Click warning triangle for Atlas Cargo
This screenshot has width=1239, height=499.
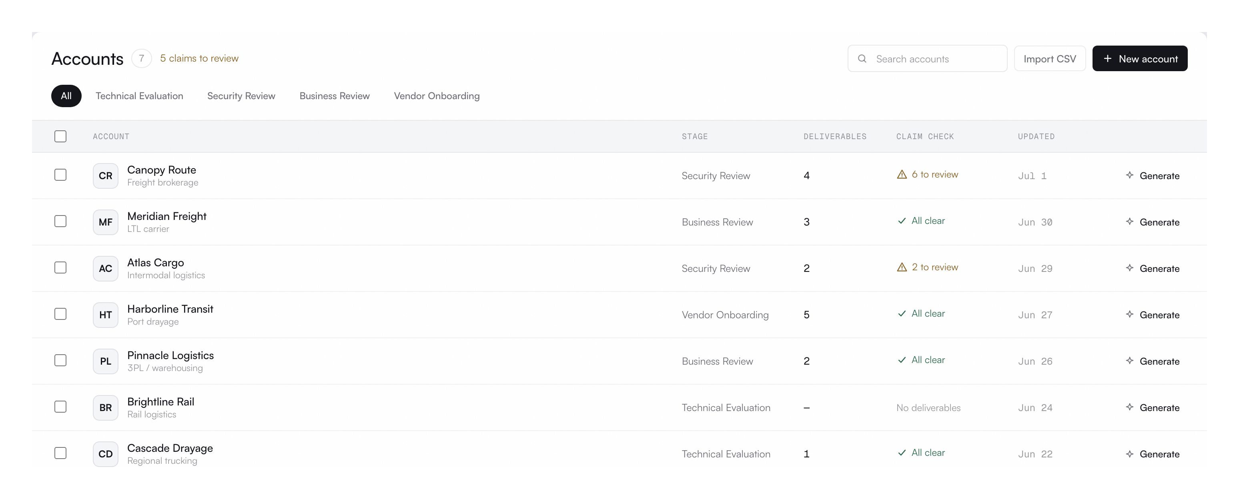point(902,267)
